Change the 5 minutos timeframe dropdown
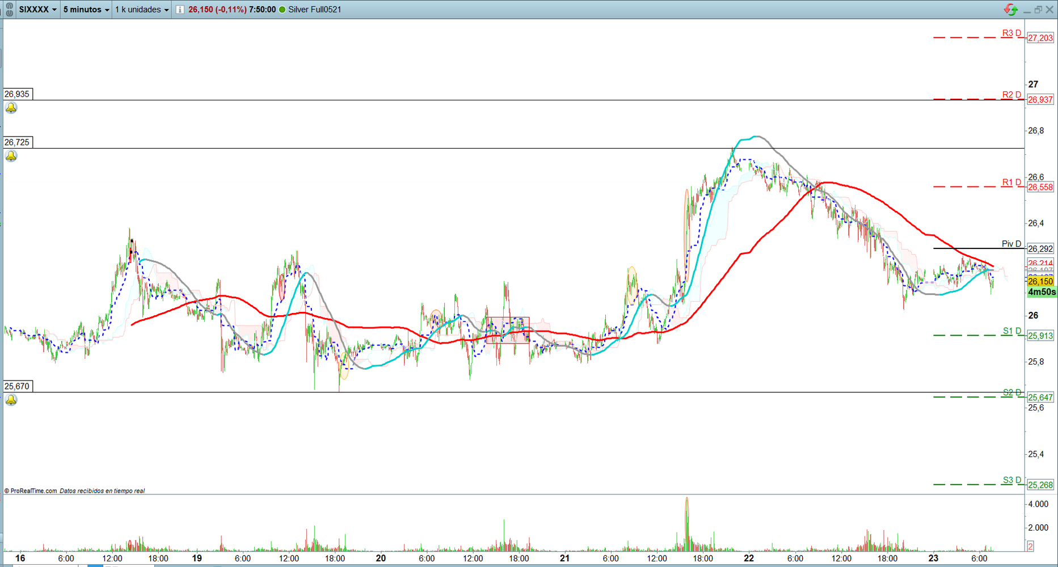Image resolution: width=1058 pixels, height=567 pixels. tap(86, 10)
